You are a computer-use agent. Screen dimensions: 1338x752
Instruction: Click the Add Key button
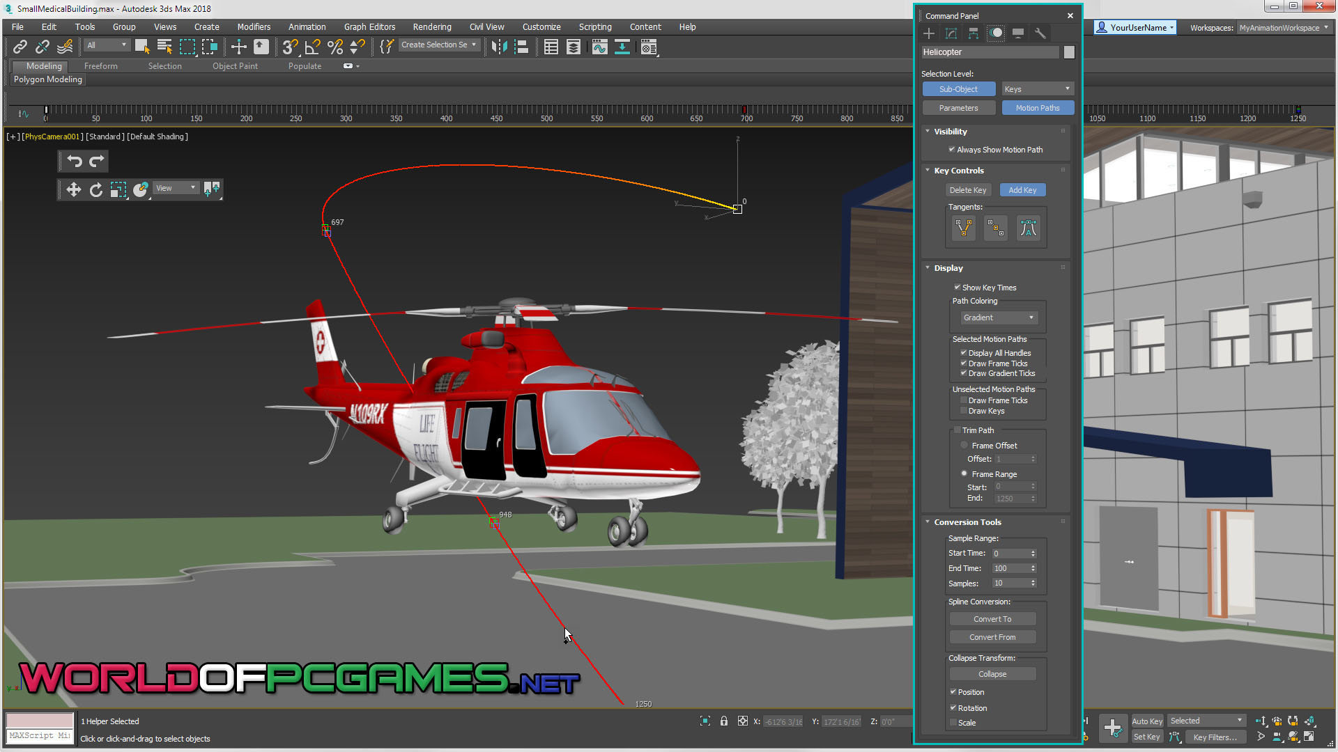click(x=1022, y=189)
